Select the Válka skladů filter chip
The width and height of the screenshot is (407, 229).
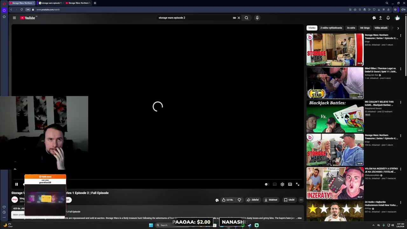click(x=381, y=28)
